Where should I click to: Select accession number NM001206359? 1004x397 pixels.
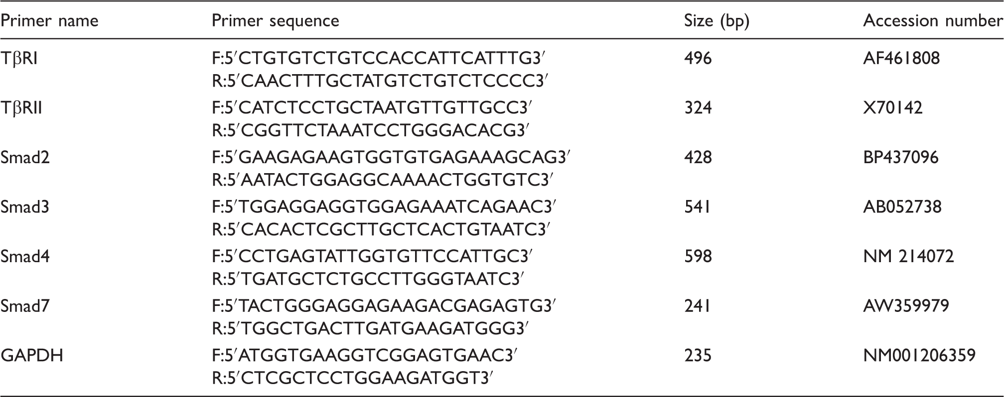tap(919, 355)
